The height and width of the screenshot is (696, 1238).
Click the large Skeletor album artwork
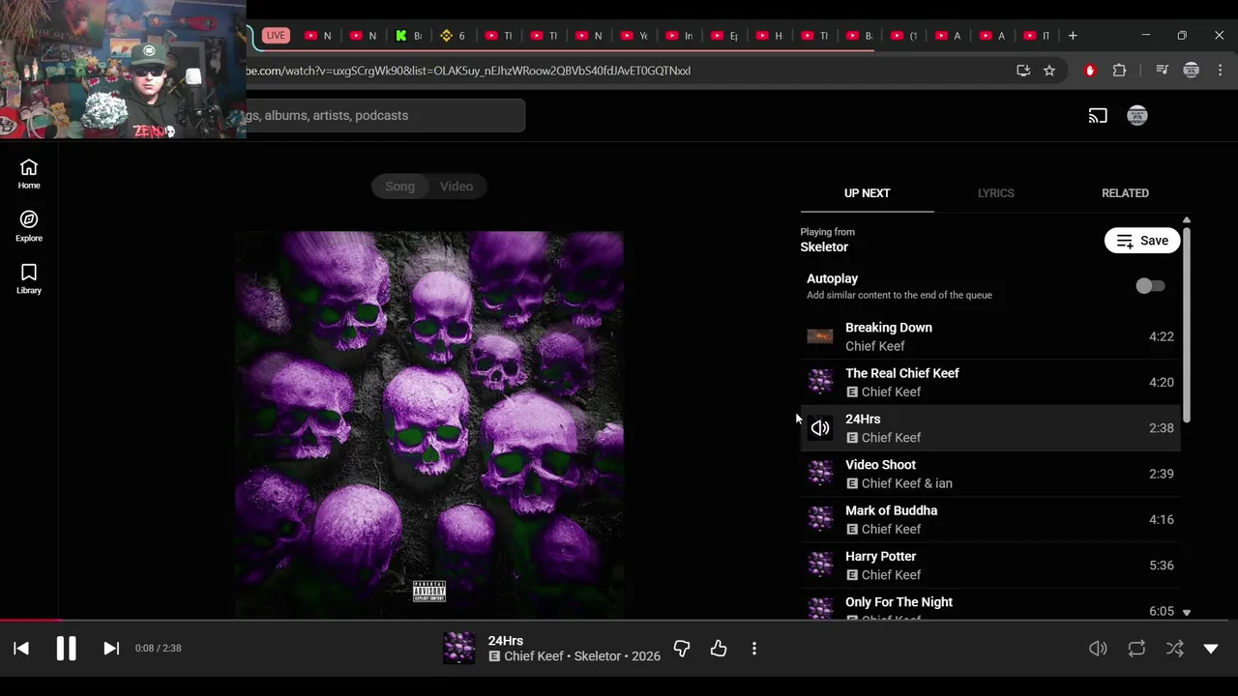[429, 424]
